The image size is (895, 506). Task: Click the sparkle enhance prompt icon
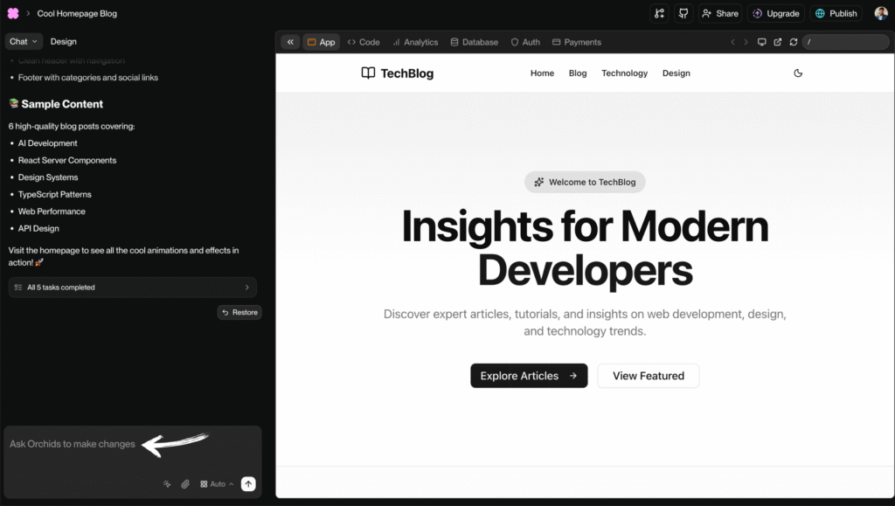pos(167,484)
